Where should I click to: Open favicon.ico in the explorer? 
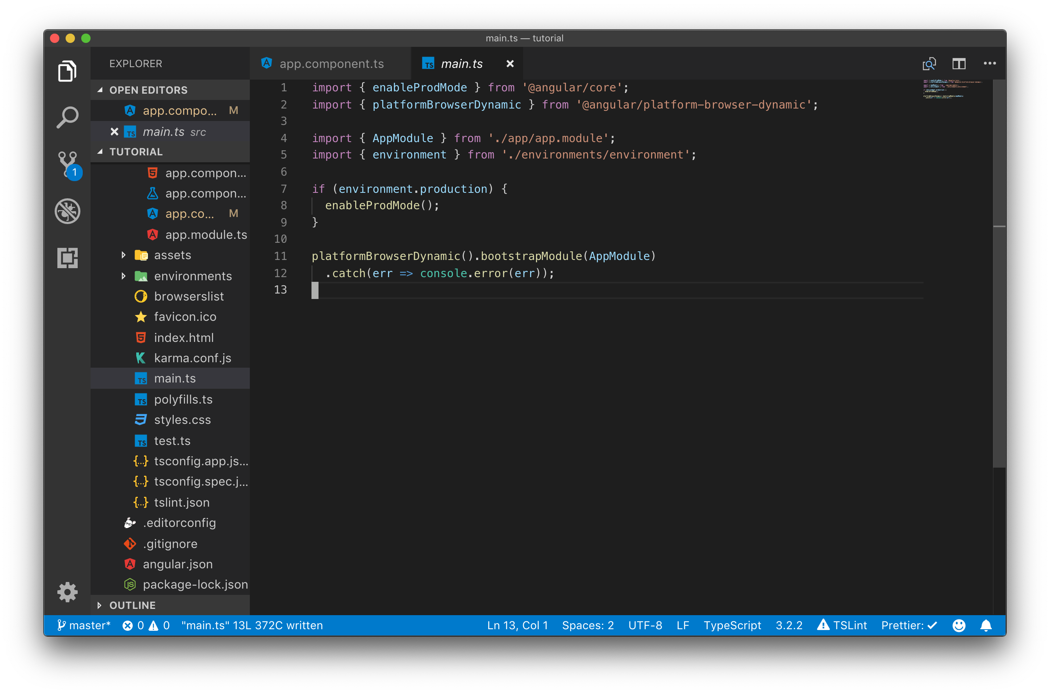[x=170, y=317]
